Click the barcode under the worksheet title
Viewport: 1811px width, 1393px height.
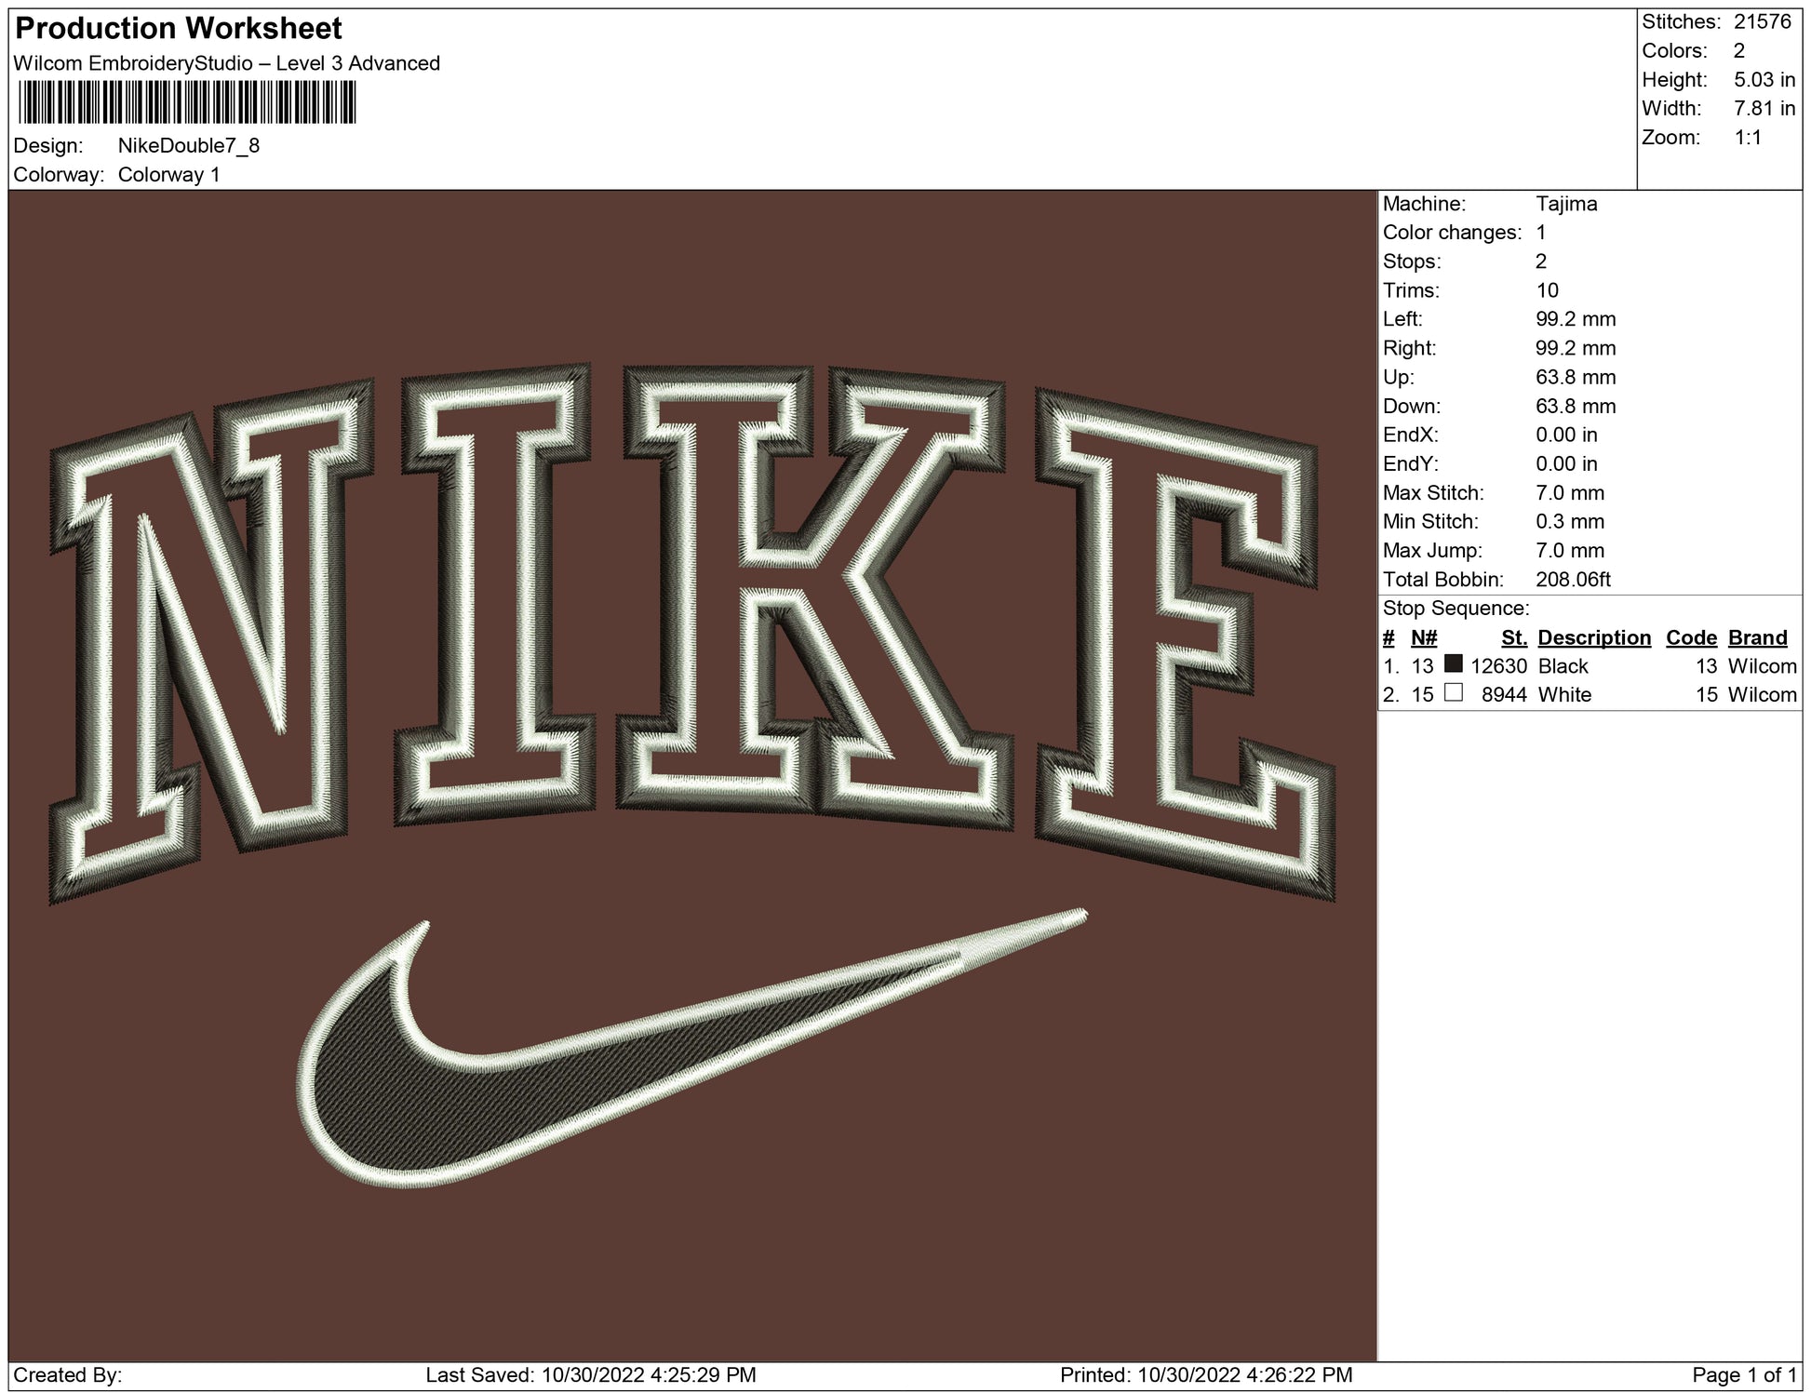(187, 101)
